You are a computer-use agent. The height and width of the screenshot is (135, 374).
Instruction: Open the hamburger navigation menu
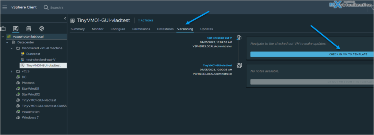pyautogui.click(x=5, y=7)
